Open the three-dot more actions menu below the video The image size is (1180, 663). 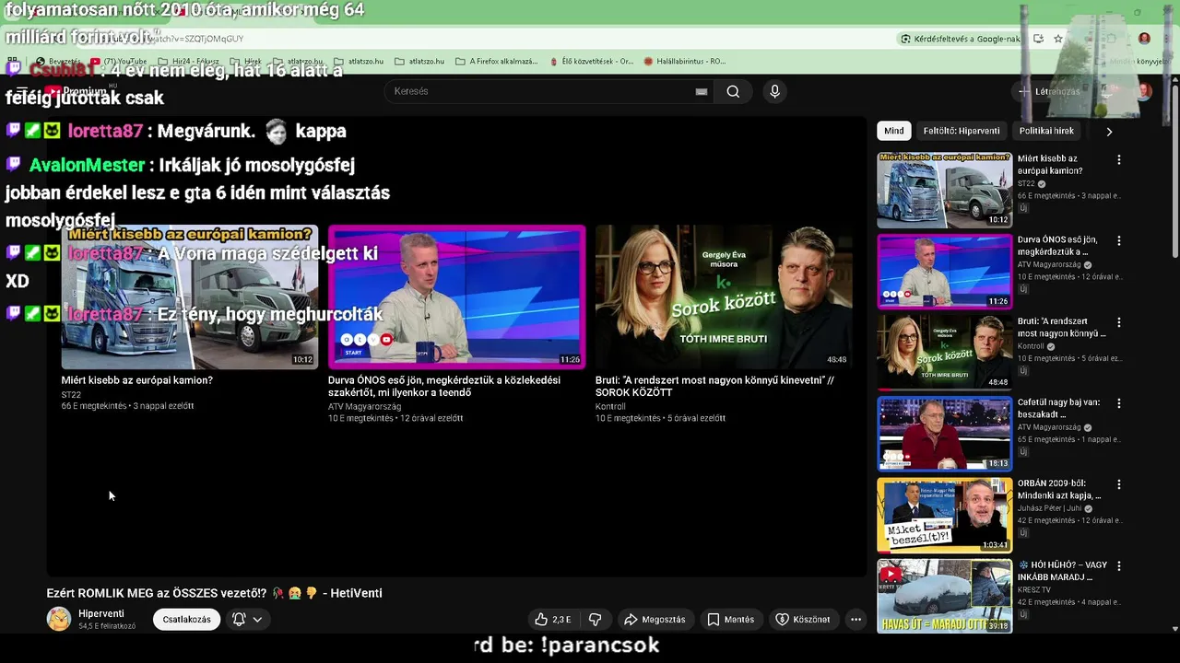pyautogui.click(x=855, y=620)
